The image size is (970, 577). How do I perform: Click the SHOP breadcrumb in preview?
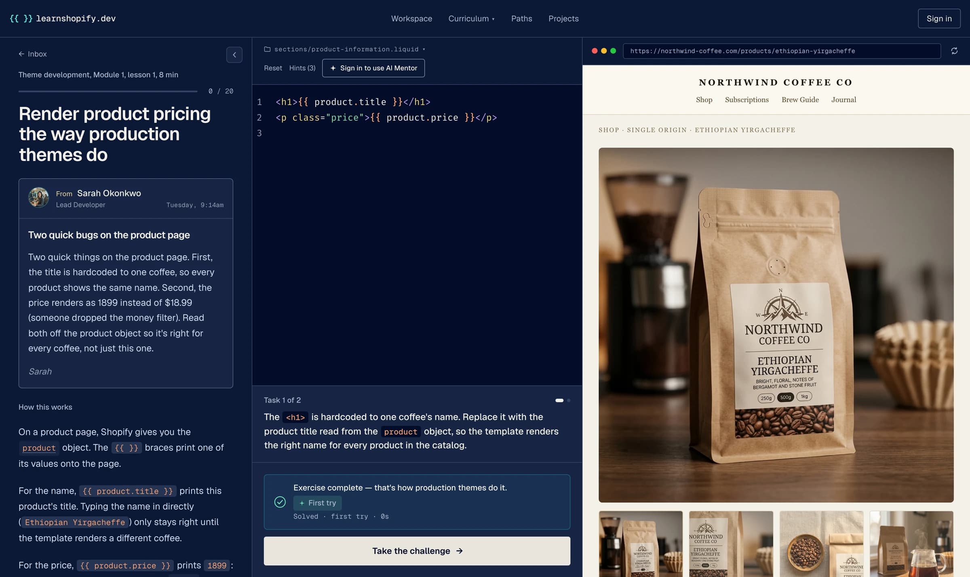(x=608, y=130)
